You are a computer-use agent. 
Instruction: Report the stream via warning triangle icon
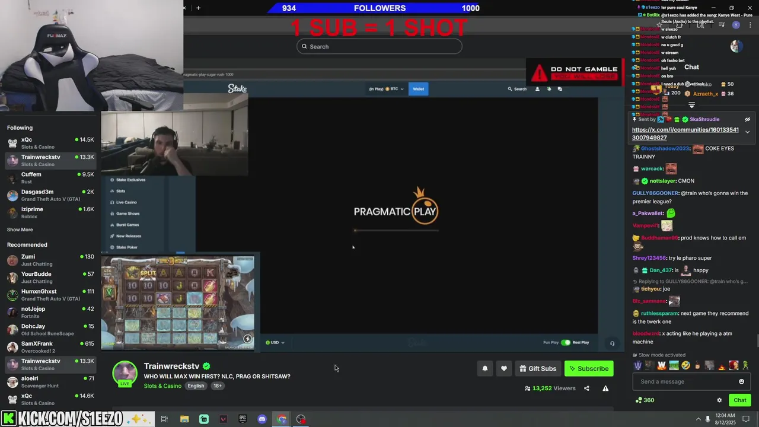coord(605,388)
